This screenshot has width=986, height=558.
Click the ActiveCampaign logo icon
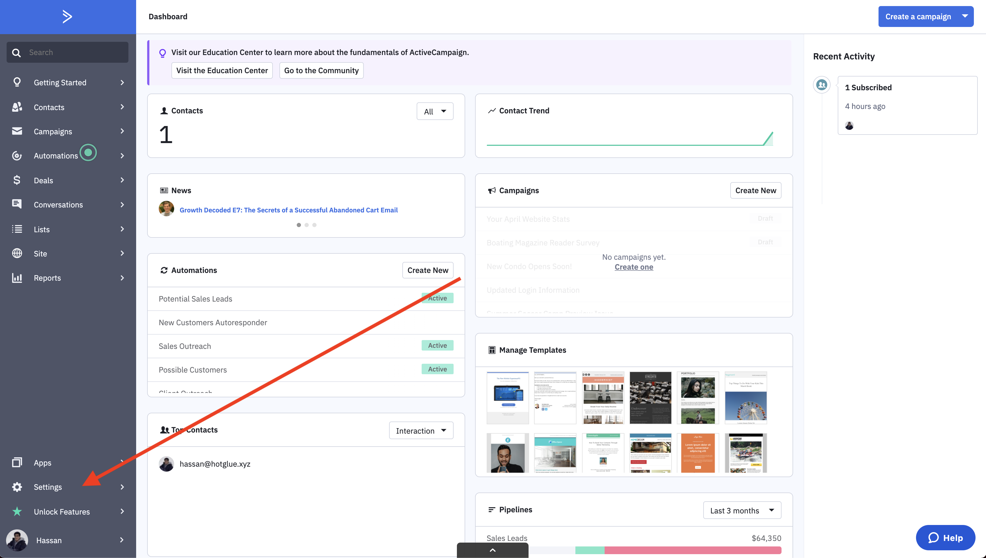(x=67, y=17)
